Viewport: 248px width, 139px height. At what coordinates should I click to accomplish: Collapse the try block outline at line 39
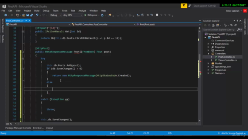pos(22,58)
